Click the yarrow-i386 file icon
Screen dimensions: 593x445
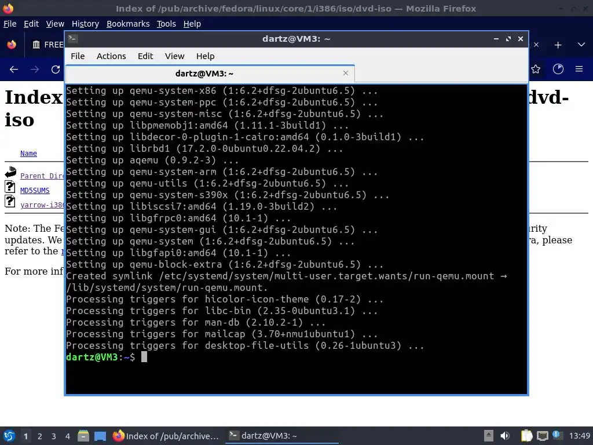pyautogui.click(x=10, y=201)
